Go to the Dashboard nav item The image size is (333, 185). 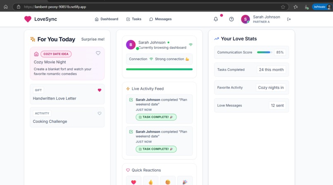(107, 19)
